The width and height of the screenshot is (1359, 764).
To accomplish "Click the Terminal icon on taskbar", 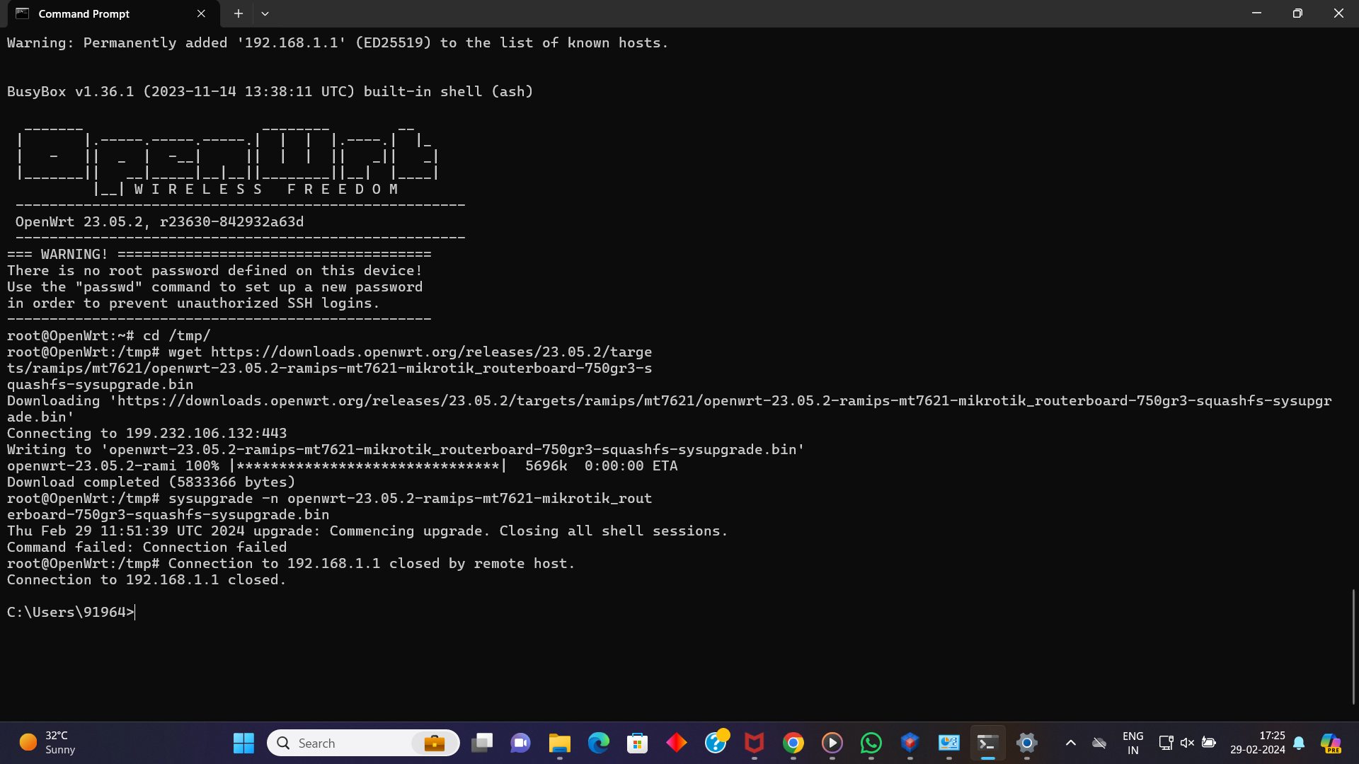I will tap(988, 743).
